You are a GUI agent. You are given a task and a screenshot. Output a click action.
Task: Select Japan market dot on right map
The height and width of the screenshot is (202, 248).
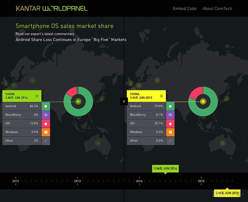(x=227, y=99)
